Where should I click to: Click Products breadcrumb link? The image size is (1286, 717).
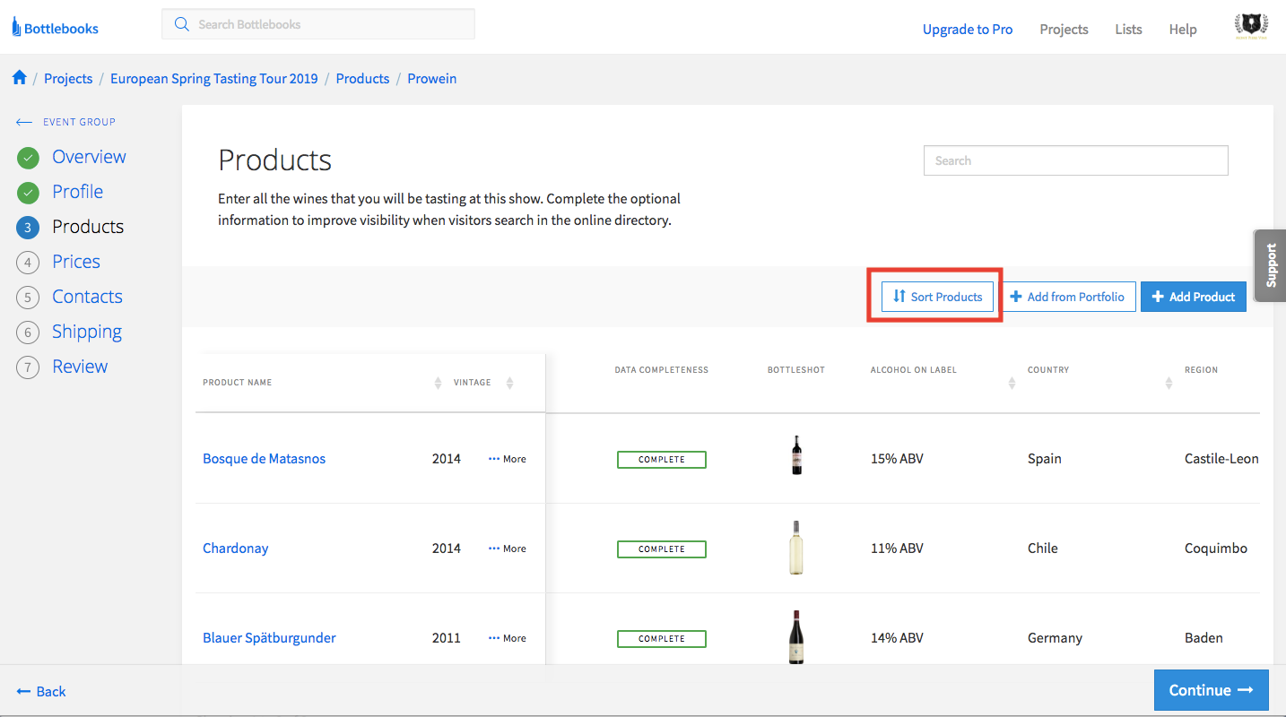point(362,79)
